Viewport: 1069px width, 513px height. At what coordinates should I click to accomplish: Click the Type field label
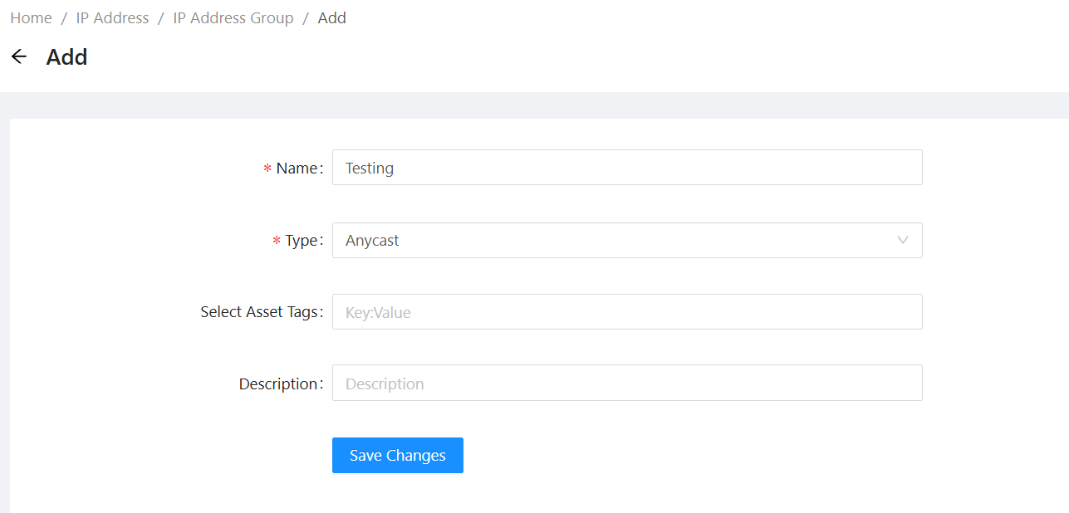302,241
